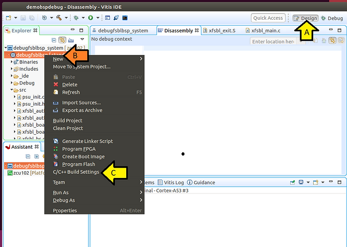Screen dimensions: 347x247
Task: Open the hammer Build dropdown arrow
Action: click(66, 18)
